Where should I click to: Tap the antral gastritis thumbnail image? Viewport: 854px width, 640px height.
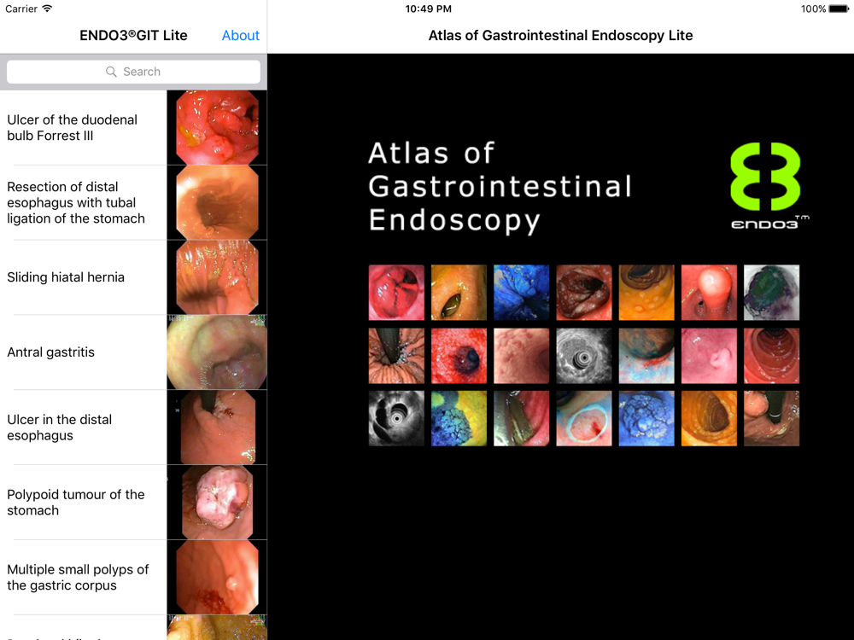coord(217,352)
